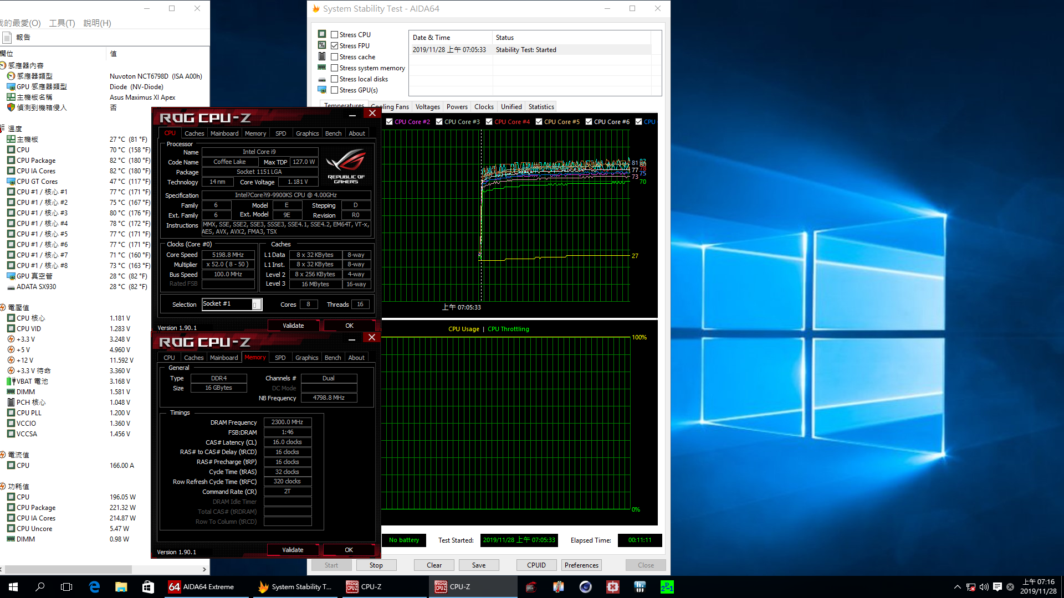Switch to Statistics tab
1064x598 pixels.
541,107
